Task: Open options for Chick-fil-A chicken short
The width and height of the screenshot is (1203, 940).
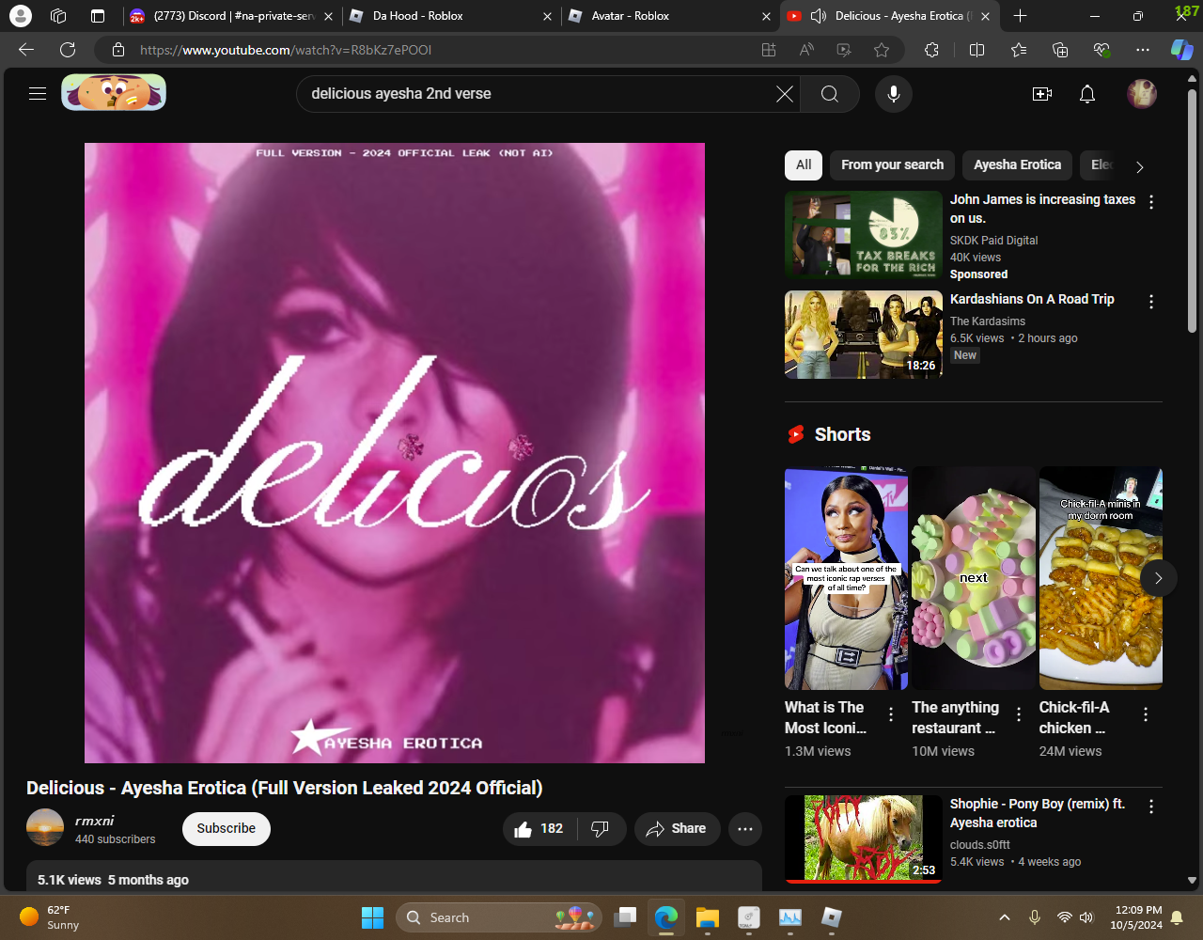Action: coord(1146,714)
